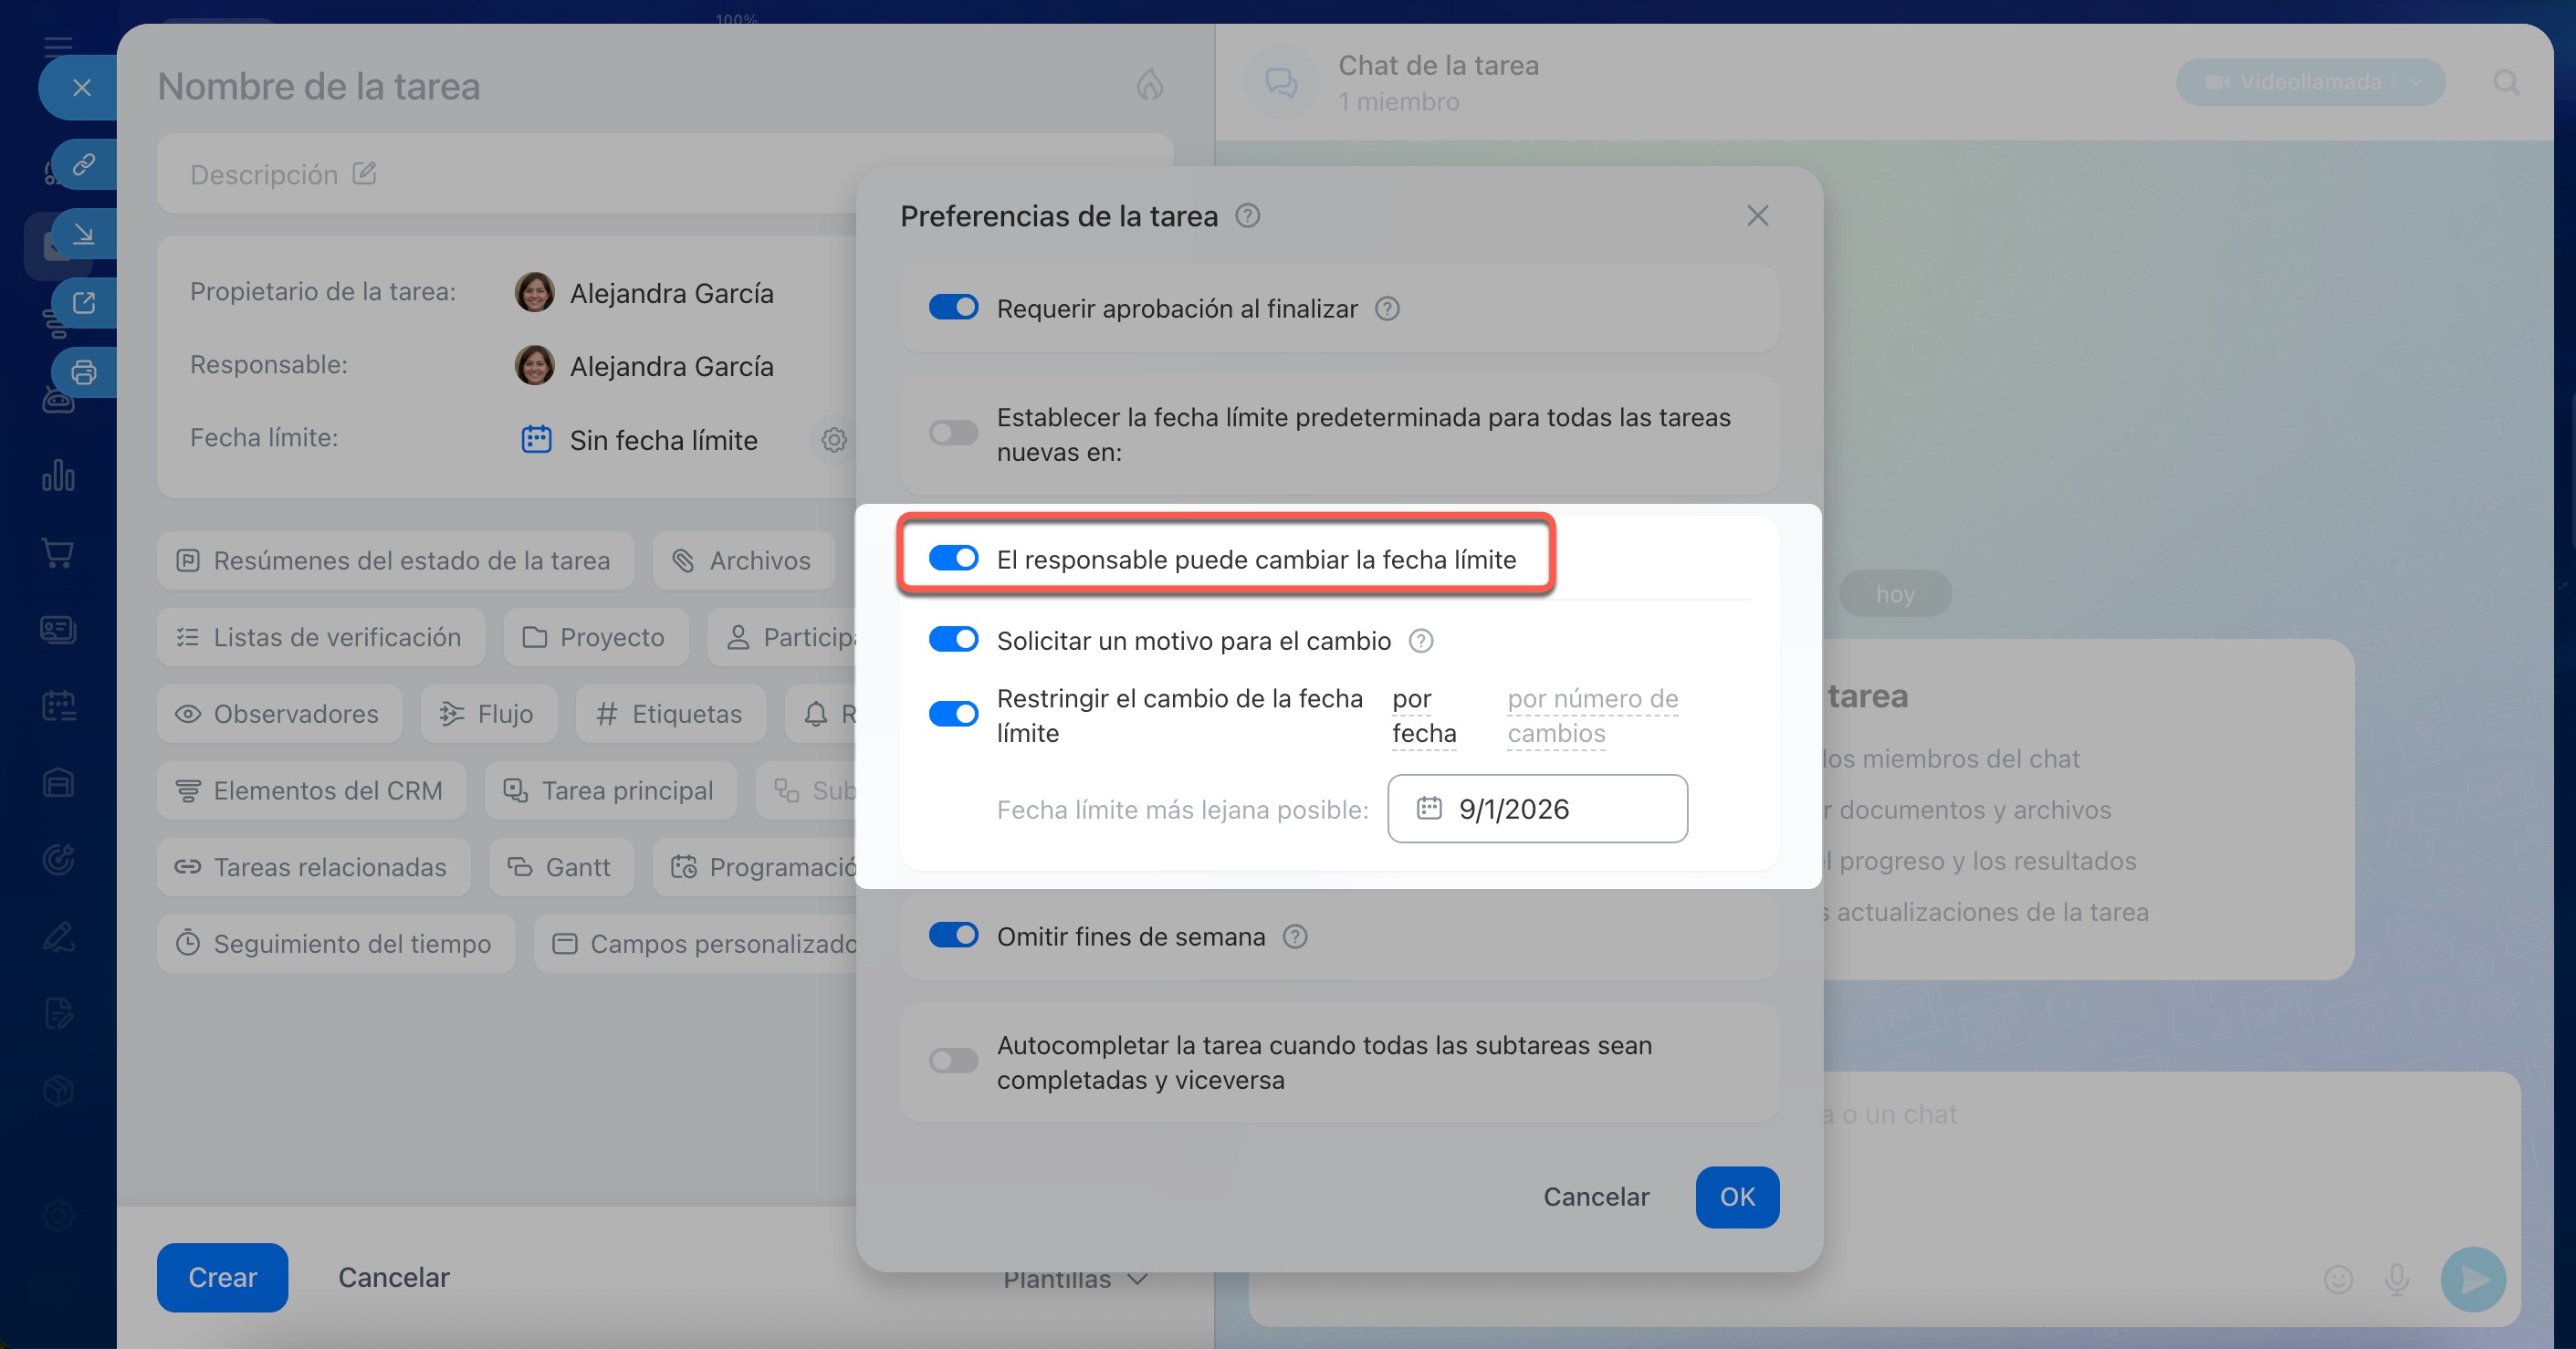This screenshot has width=2576, height=1349.
Task: Click the microphone icon in chat
Action: tap(2396, 1278)
